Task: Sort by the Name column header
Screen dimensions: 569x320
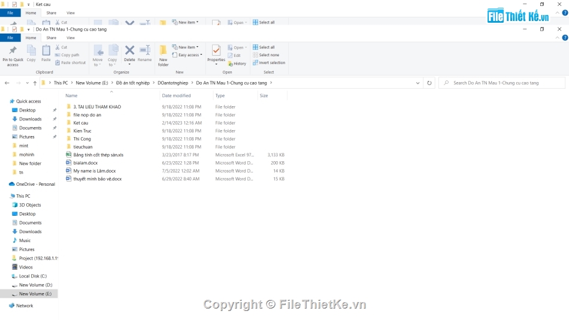Action: (x=71, y=95)
